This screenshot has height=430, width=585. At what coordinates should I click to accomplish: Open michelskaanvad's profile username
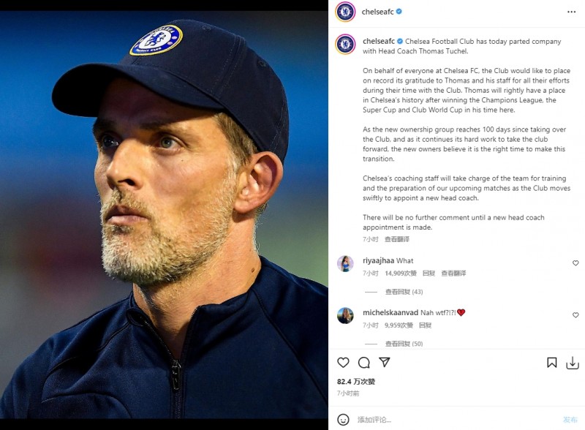coord(390,312)
